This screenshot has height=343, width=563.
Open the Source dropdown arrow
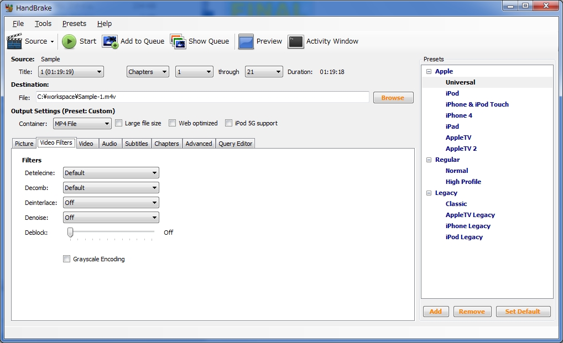tap(52, 41)
